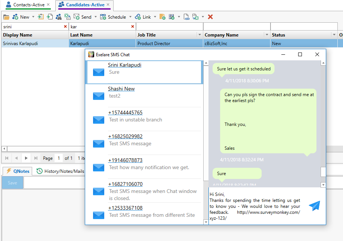Open the New dropdown arrow
Image resolution: width=343 pixels, height=241 pixels.
pos(33,17)
